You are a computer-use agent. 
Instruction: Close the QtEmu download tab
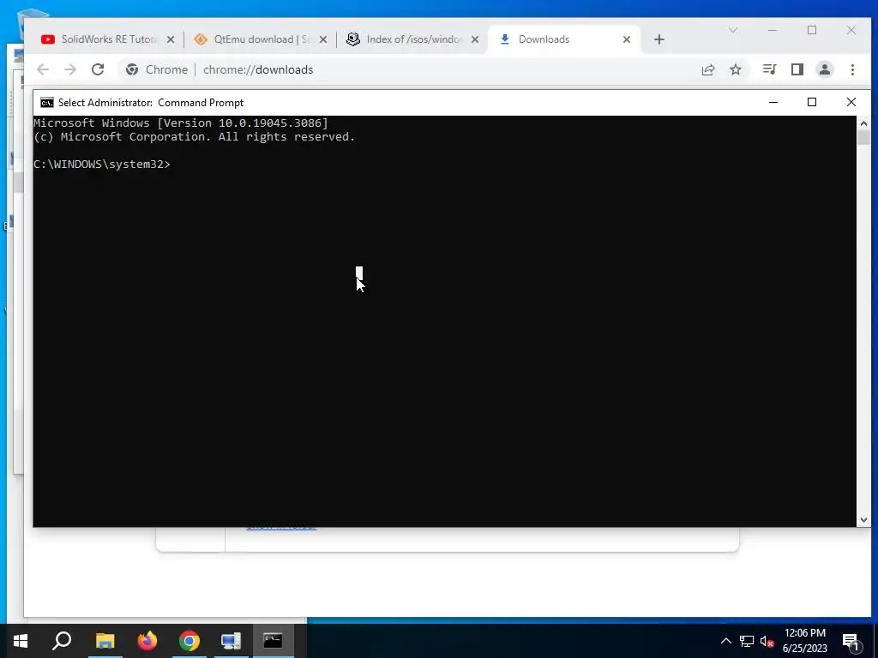pyautogui.click(x=323, y=39)
